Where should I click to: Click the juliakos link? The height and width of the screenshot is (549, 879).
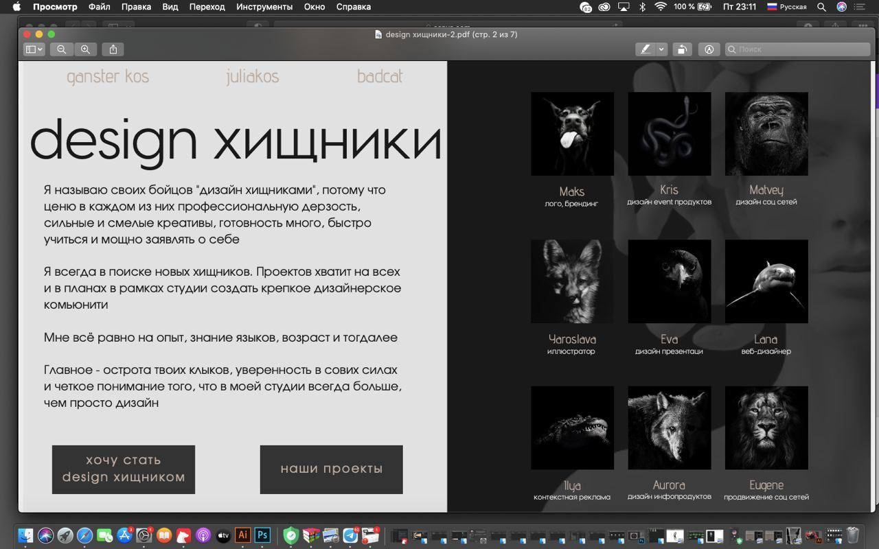click(x=253, y=76)
